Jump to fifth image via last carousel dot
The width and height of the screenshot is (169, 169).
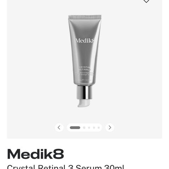(99, 127)
